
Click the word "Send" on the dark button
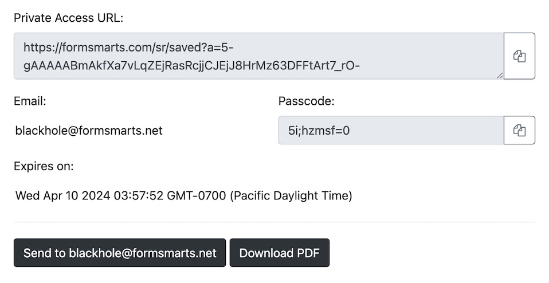[38, 253]
